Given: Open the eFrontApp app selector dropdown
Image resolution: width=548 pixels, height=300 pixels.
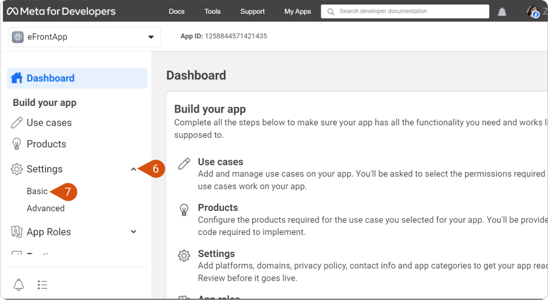Looking at the screenshot, I should click(85, 37).
